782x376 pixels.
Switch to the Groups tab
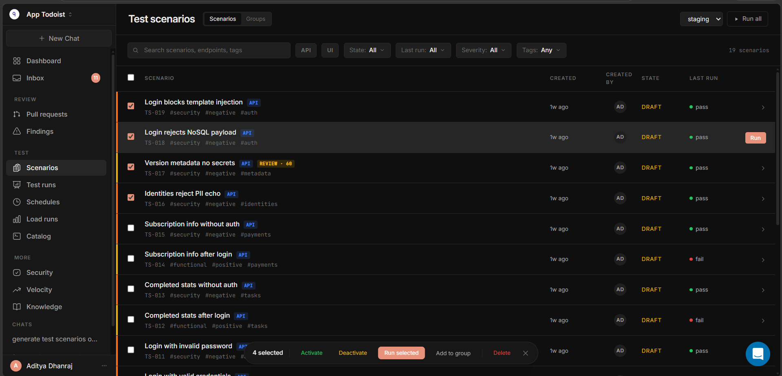[256, 19]
